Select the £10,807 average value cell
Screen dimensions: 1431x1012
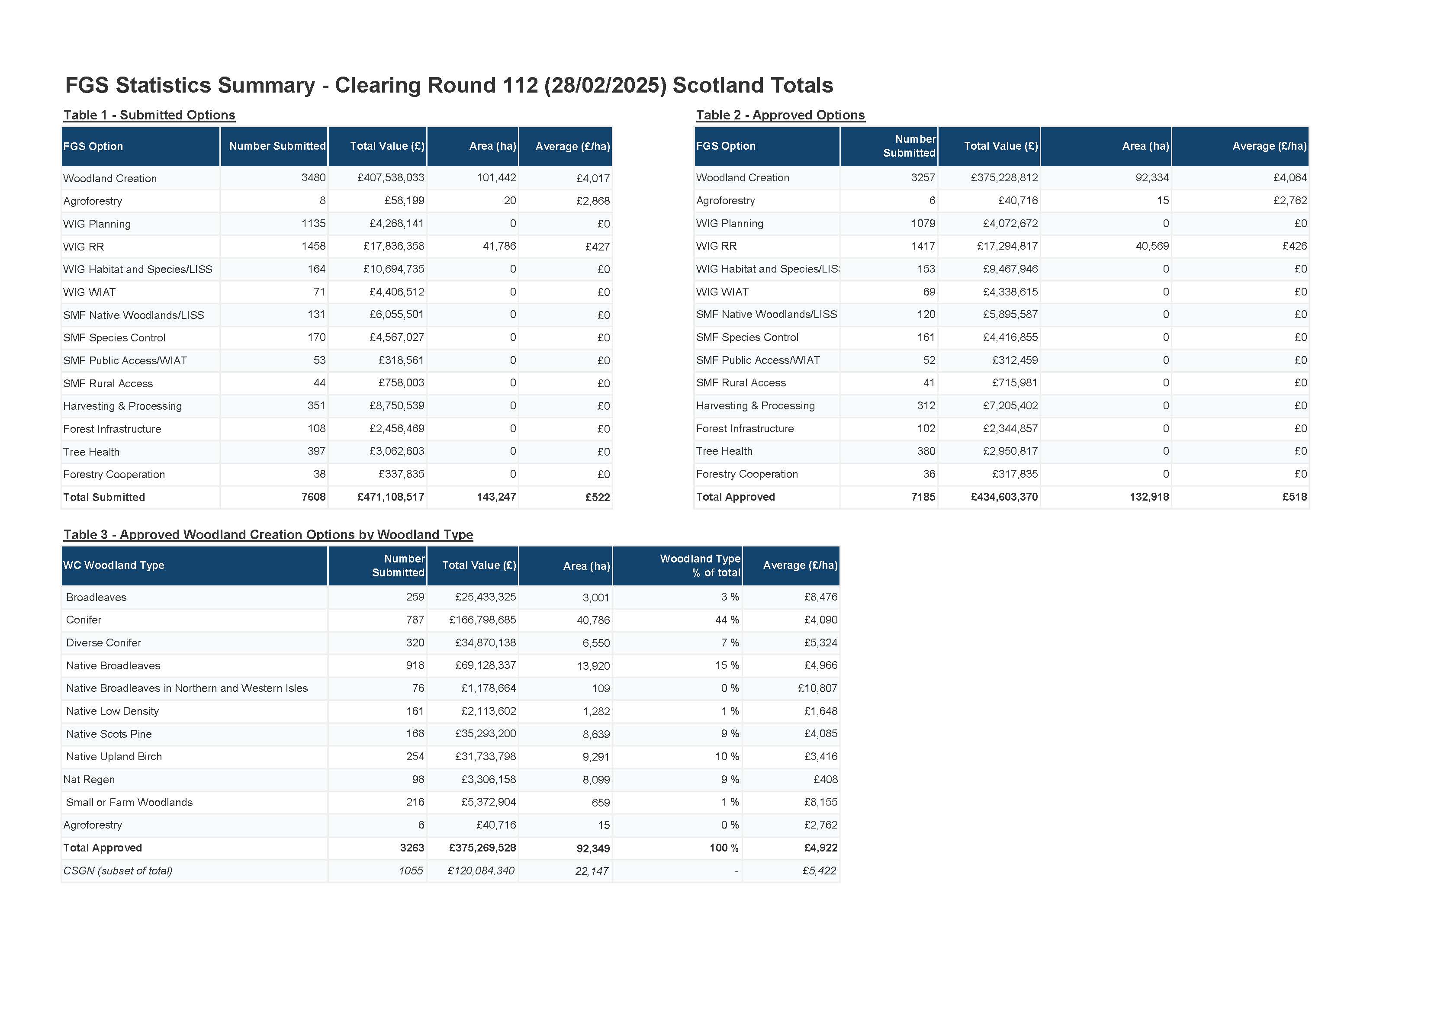click(x=817, y=688)
